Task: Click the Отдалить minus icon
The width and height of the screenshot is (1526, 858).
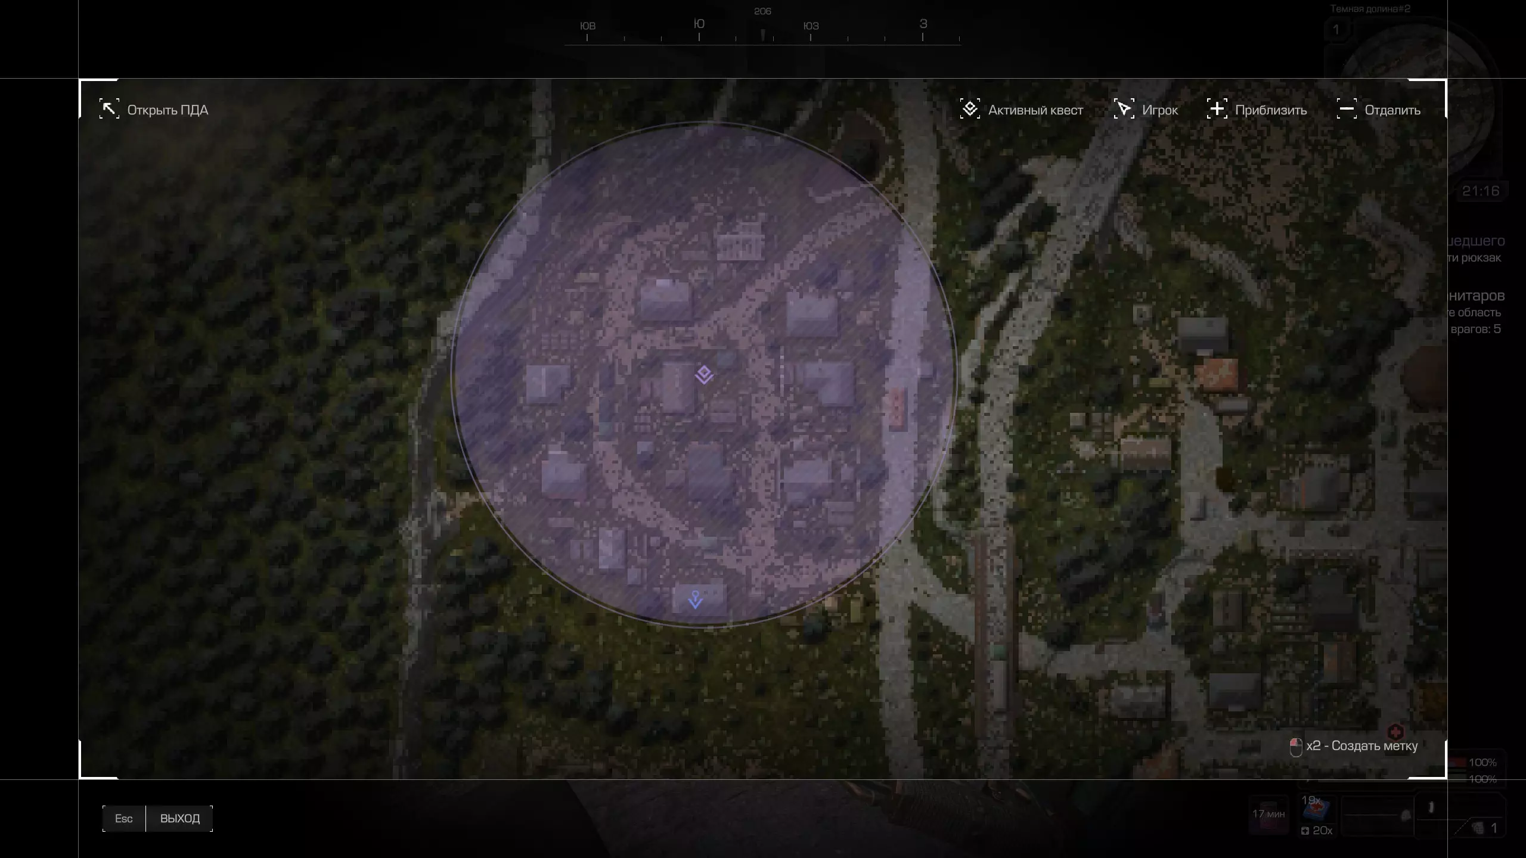Action: [x=1347, y=109]
